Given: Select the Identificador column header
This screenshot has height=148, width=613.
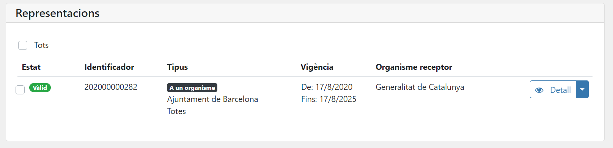Looking at the screenshot, I should click(109, 67).
